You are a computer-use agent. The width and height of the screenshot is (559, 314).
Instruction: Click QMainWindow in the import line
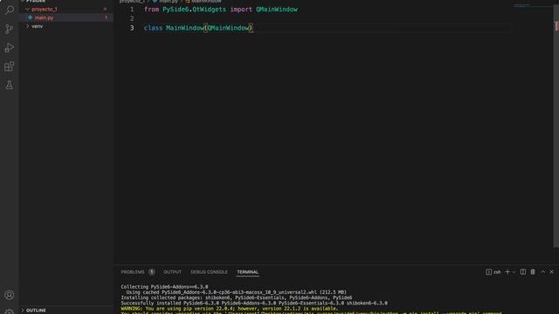pos(277,10)
